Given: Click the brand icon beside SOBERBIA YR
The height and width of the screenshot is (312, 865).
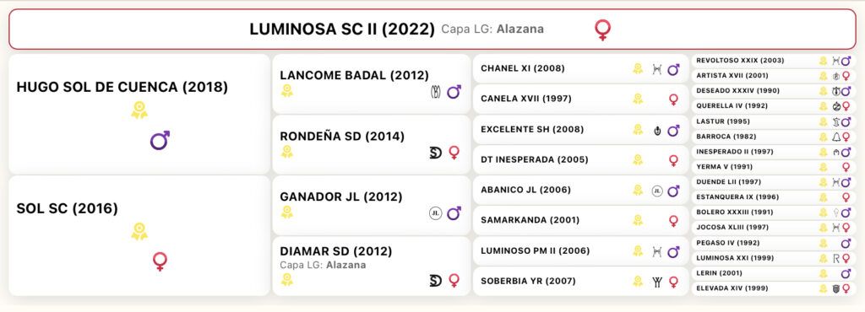Looking at the screenshot, I should 657,282.
